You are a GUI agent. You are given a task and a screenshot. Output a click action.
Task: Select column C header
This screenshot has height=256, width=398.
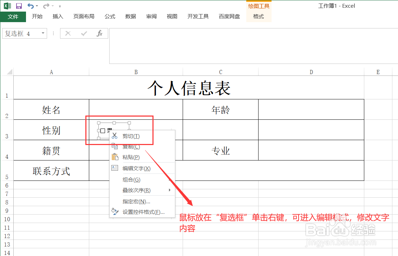pyautogui.click(x=221, y=72)
